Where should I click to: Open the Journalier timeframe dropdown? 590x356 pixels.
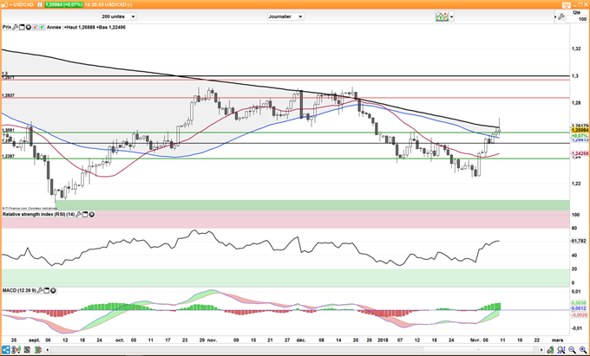tap(285, 16)
